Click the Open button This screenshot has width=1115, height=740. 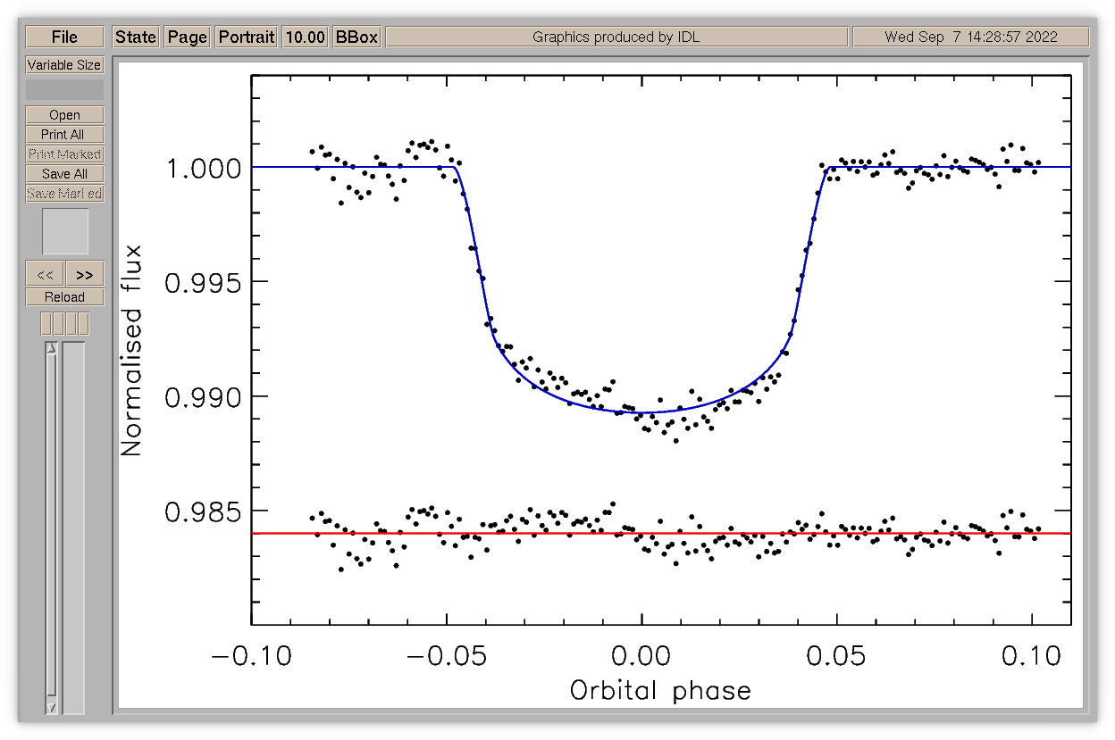(64, 115)
